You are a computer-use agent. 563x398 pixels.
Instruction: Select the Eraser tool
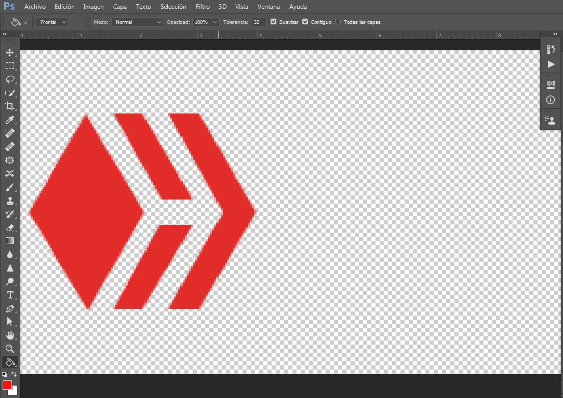10,228
